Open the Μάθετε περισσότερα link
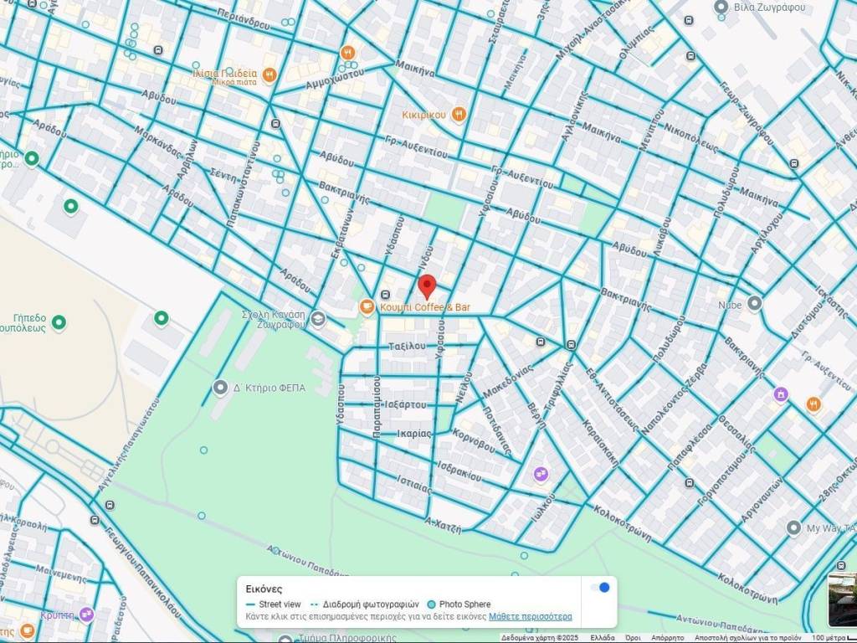The height and width of the screenshot is (643, 857). point(531,616)
